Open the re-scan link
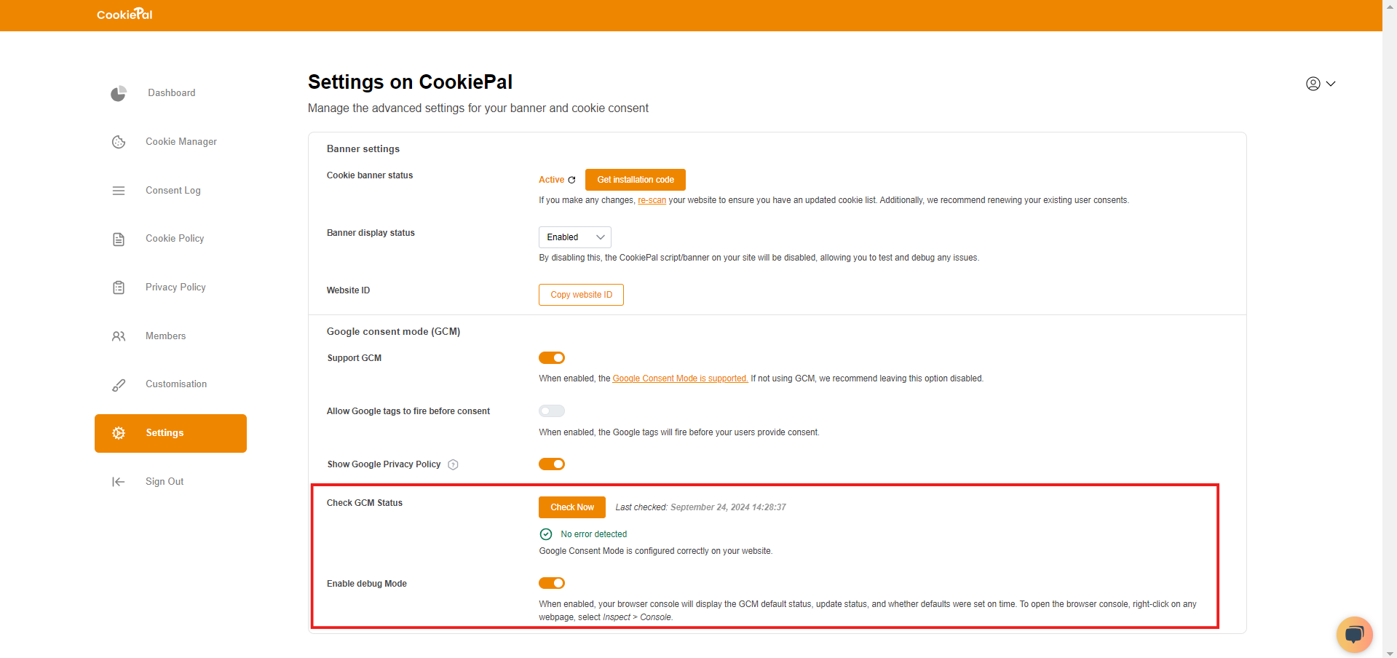The image size is (1397, 658). pyautogui.click(x=652, y=199)
